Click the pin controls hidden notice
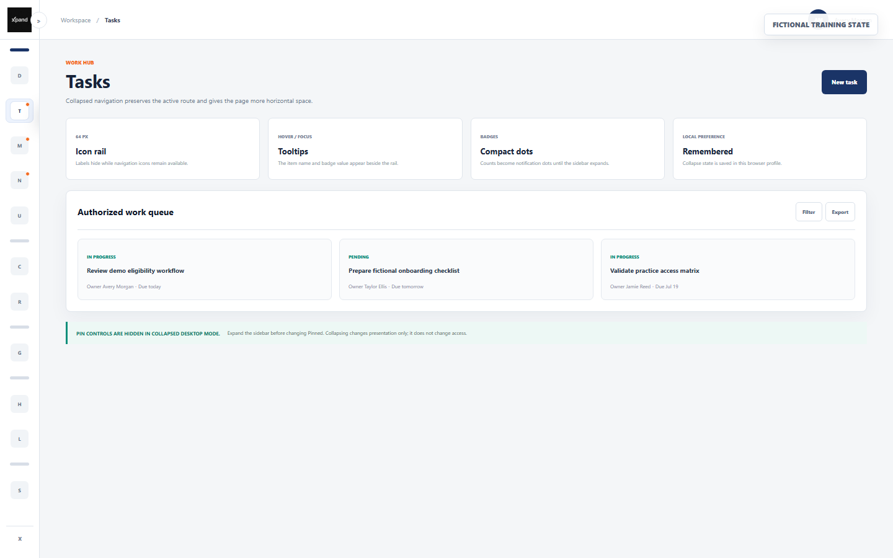The image size is (893, 558). [x=466, y=333]
